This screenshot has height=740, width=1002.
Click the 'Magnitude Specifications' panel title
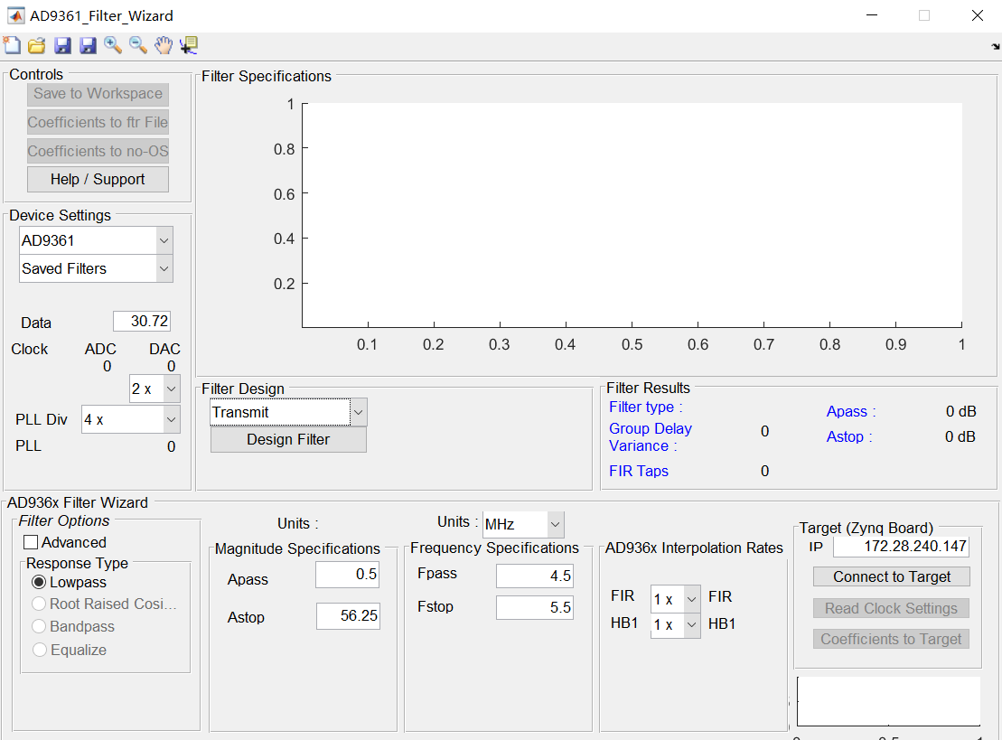(x=297, y=549)
